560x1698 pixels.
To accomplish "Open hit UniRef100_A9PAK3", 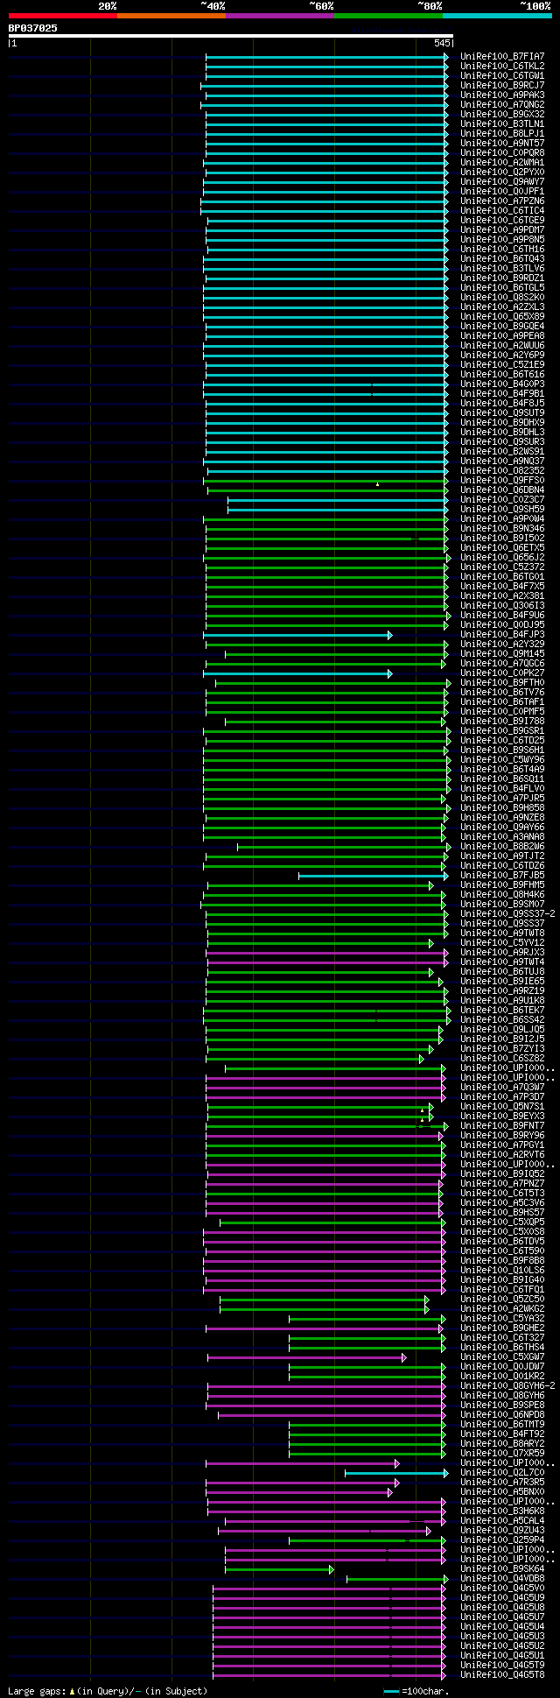I will pos(502,95).
